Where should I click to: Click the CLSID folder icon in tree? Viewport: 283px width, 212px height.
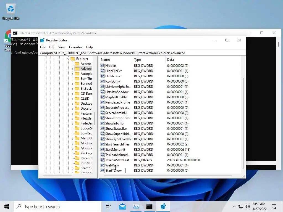click(x=77, y=99)
